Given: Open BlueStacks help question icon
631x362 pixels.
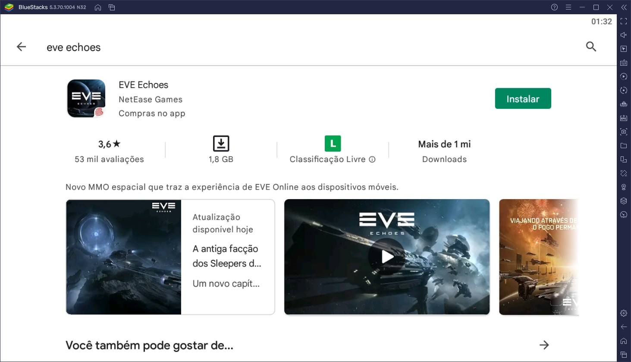Looking at the screenshot, I should [x=555, y=7].
